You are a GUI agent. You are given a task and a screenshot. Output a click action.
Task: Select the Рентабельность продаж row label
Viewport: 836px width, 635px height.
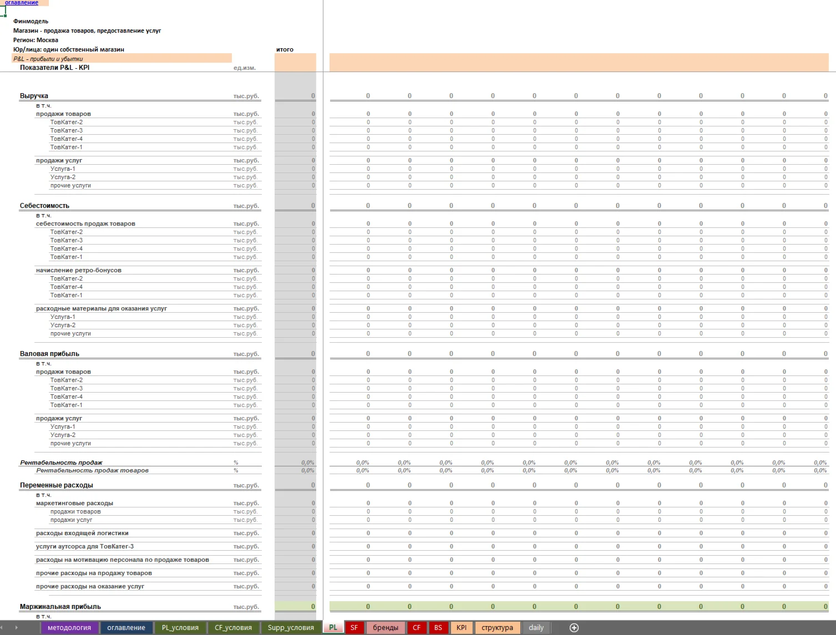(61, 463)
